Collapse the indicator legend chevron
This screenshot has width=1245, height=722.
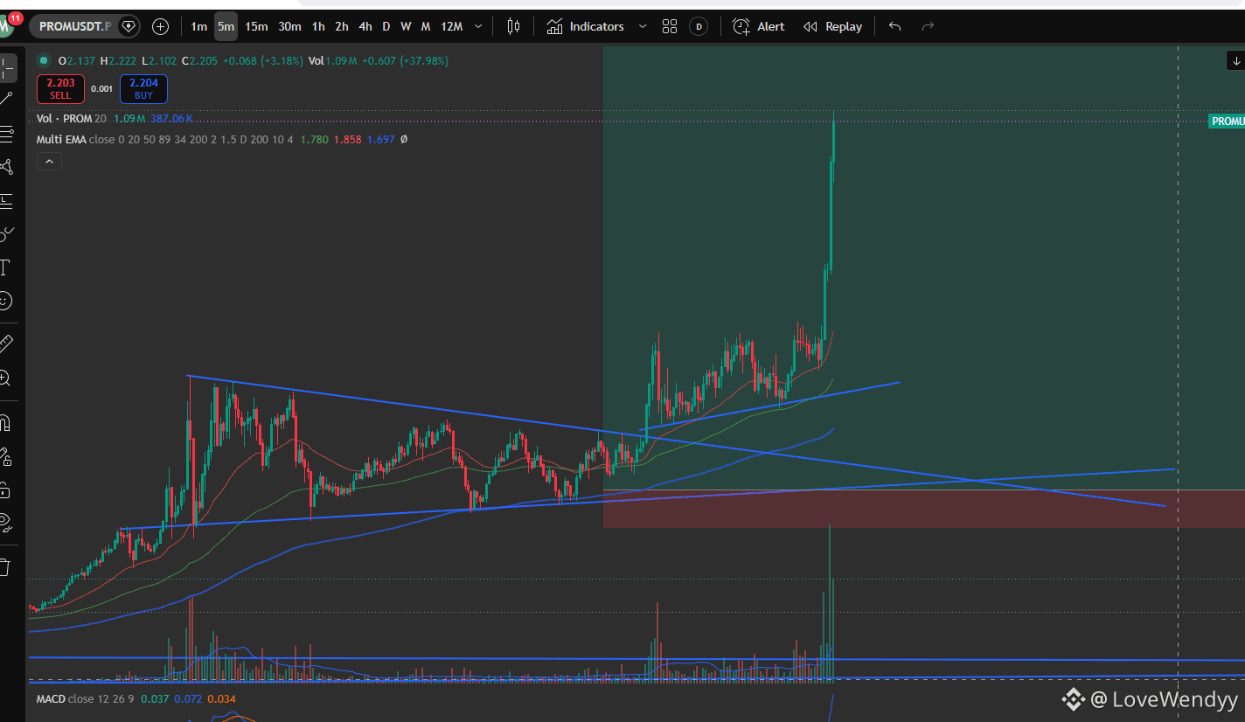49,161
